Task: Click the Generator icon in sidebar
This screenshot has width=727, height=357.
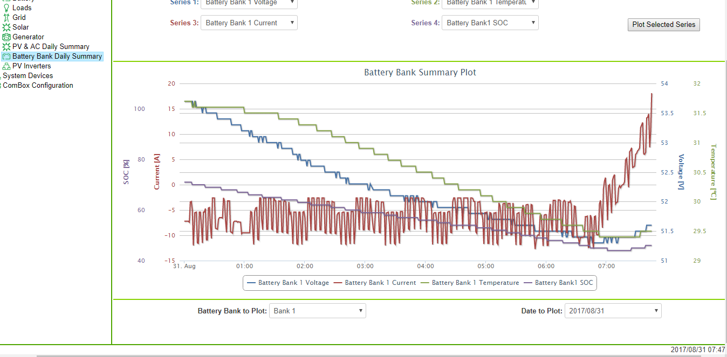Action: (x=6, y=37)
